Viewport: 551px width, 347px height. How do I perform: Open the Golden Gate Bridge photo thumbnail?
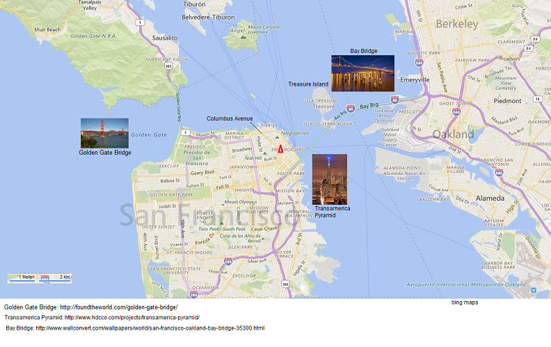[x=105, y=133]
